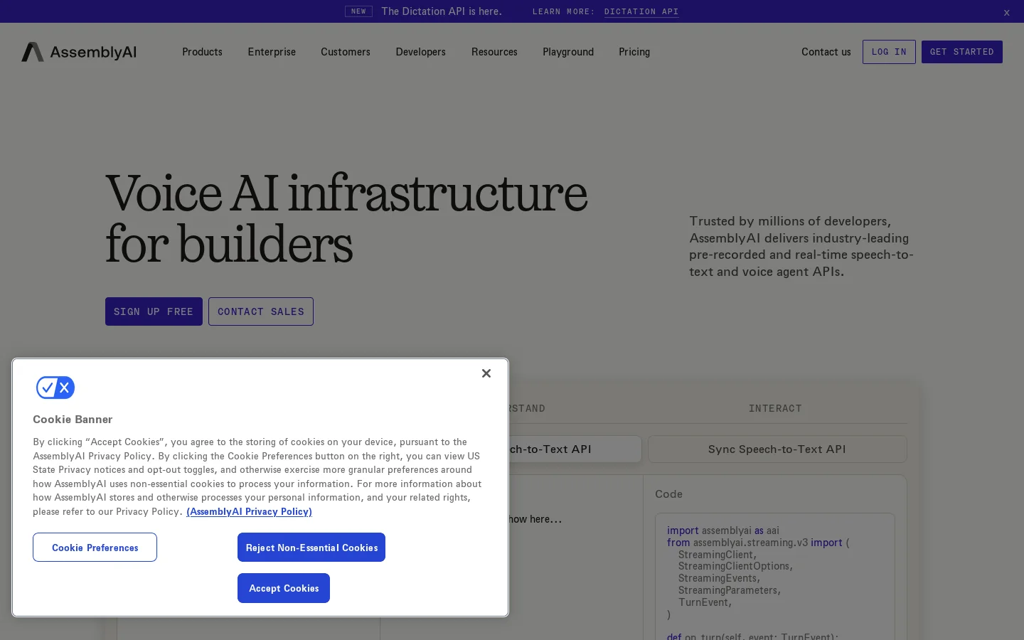Screen dimensions: 1024x640
Task: Click 'import assemblyai as aai' code line
Action: tap(723, 530)
